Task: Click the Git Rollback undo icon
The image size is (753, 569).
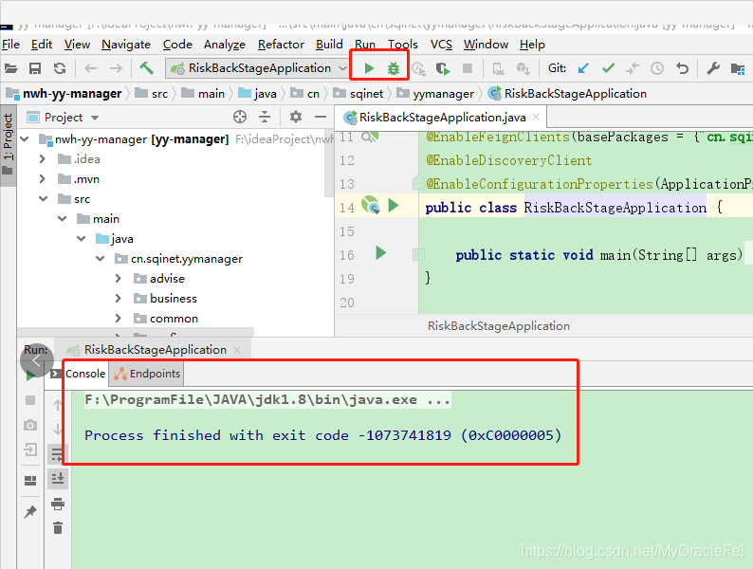Action: [x=683, y=68]
